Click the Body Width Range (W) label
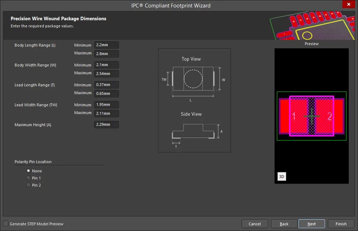Screen dimensions: 358x231 (x=35, y=65)
